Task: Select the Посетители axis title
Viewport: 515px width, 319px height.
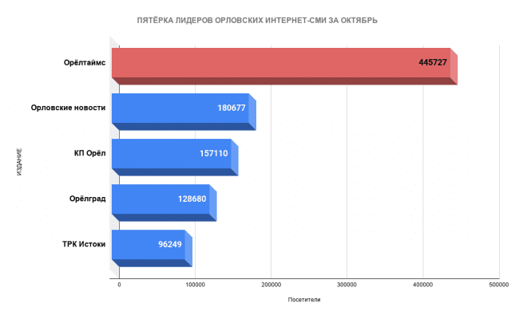Action: tap(304, 300)
